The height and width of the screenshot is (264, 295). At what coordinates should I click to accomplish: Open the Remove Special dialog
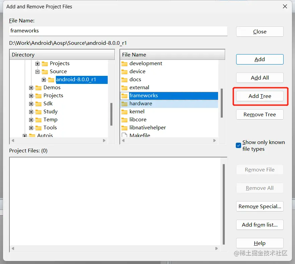(260, 207)
